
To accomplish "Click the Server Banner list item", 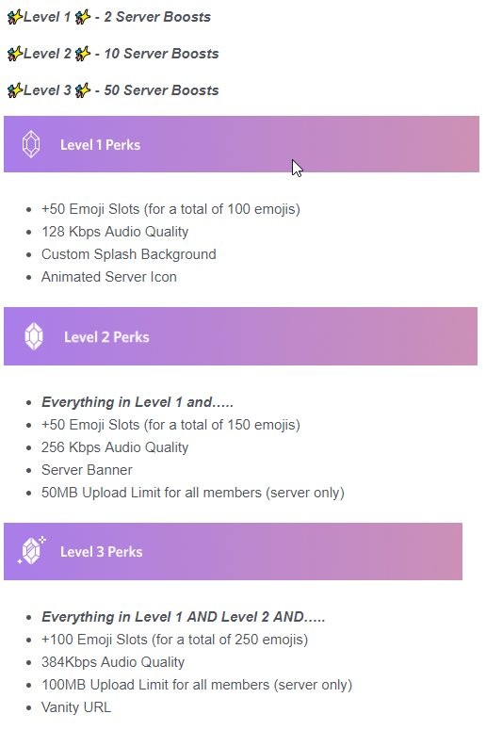I will [87, 470].
